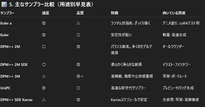Click the triangle quality symbol for Euler a
This screenshot has width=205, height=107.
78,23
